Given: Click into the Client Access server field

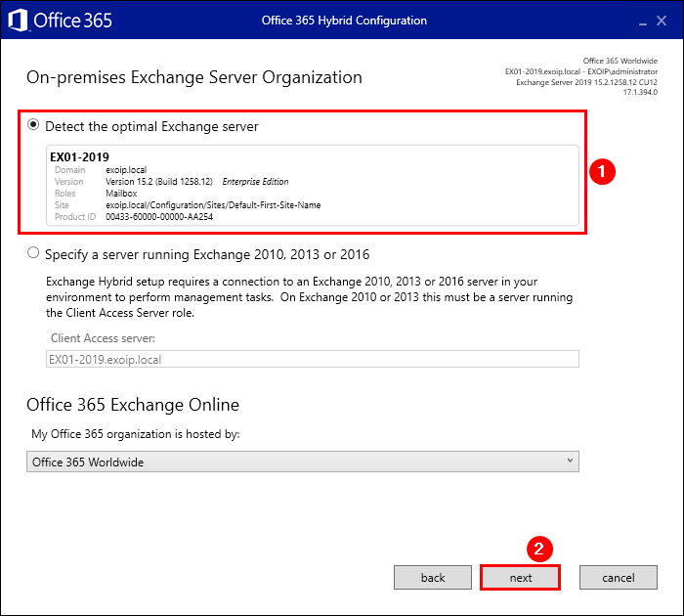Looking at the screenshot, I should coord(312,359).
